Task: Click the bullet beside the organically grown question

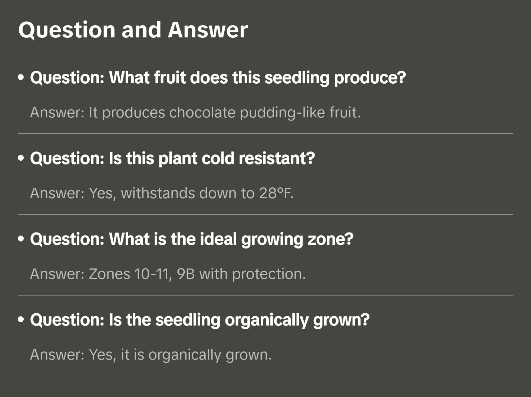Action: coord(21,320)
